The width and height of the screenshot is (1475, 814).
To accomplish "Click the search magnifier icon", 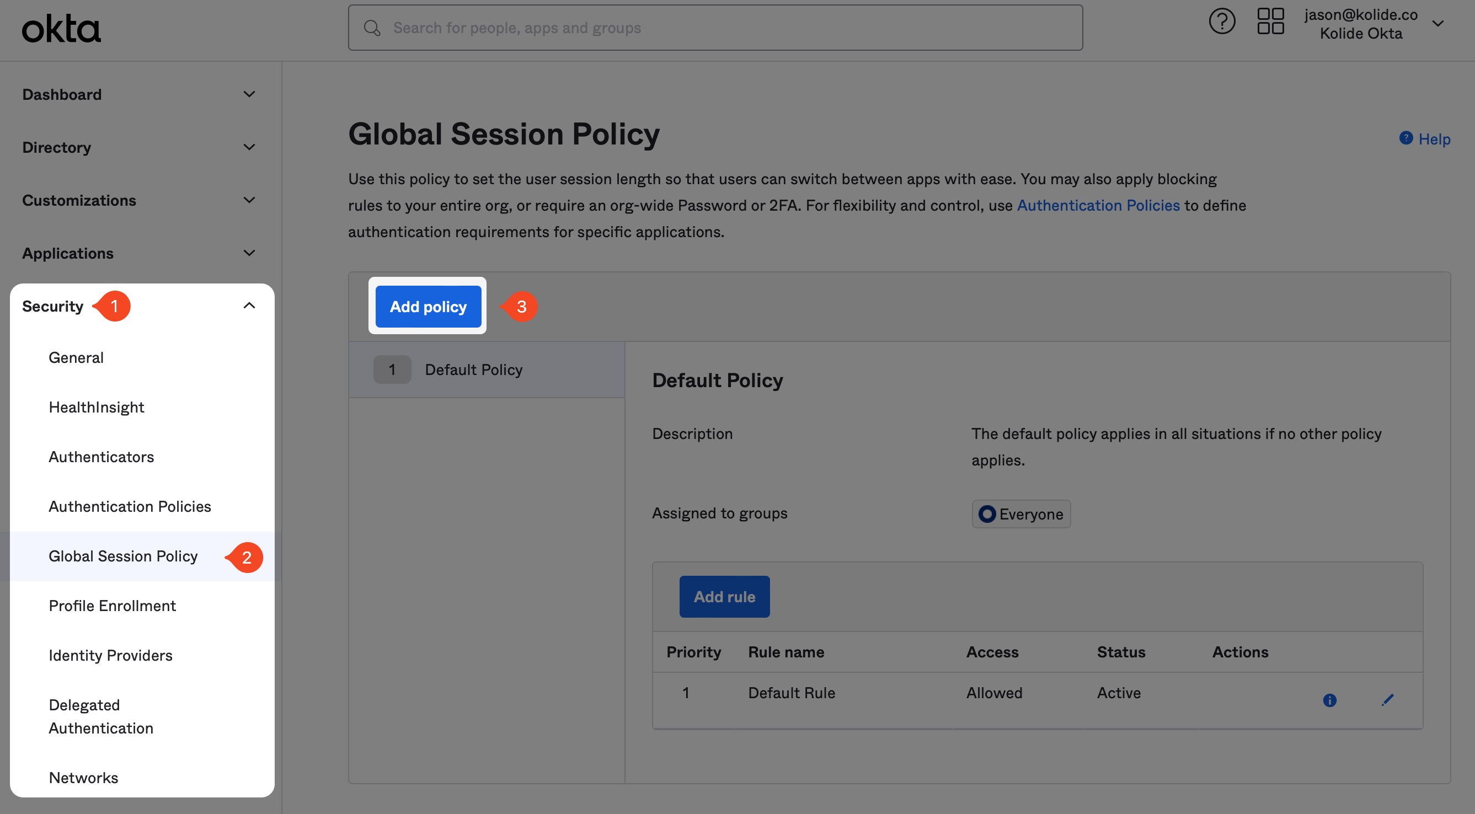I will tap(372, 28).
